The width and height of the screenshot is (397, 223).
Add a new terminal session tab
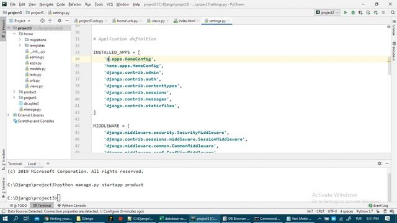48,164
